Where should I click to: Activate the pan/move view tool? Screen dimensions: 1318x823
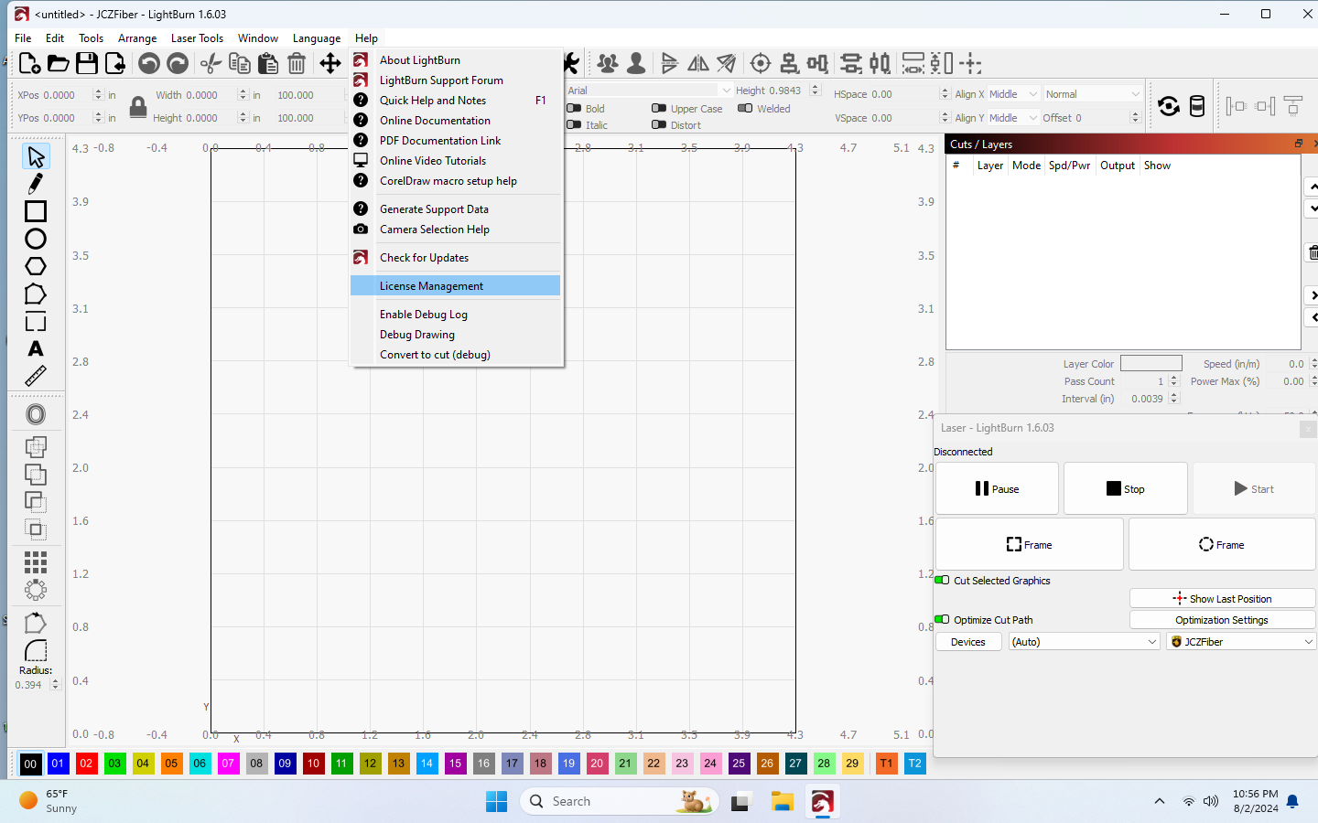329,63
